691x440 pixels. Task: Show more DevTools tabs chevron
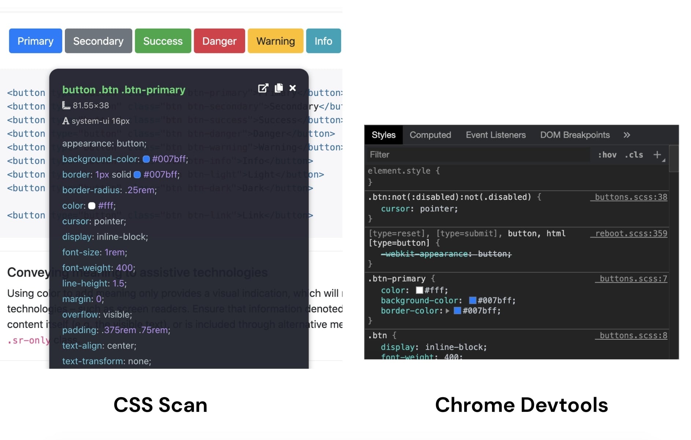[x=627, y=135]
